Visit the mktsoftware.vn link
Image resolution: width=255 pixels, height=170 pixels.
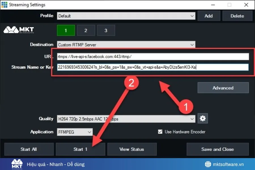click(228, 164)
